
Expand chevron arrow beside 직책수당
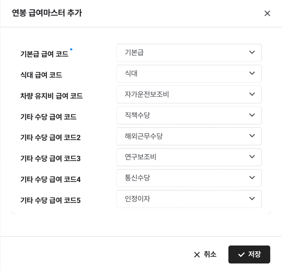(x=252, y=115)
